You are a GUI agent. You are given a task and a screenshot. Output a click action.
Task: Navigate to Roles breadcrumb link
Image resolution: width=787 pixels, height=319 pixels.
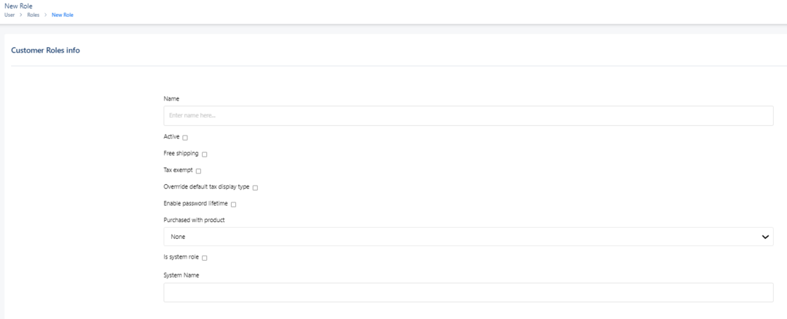[x=33, y=15]
